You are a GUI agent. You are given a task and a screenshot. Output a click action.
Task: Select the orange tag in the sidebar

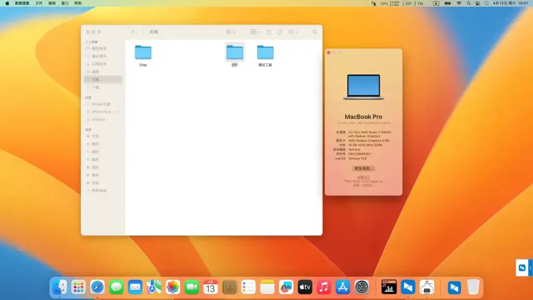[103, 144]
